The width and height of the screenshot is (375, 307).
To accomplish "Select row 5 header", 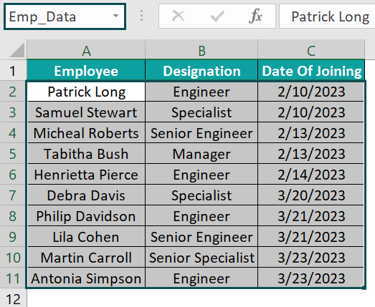I will [13, 154].
